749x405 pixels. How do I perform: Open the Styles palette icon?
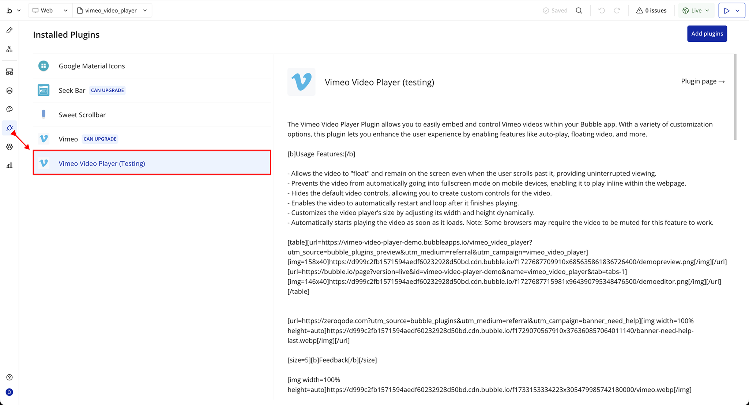click(x=10, y=109)
